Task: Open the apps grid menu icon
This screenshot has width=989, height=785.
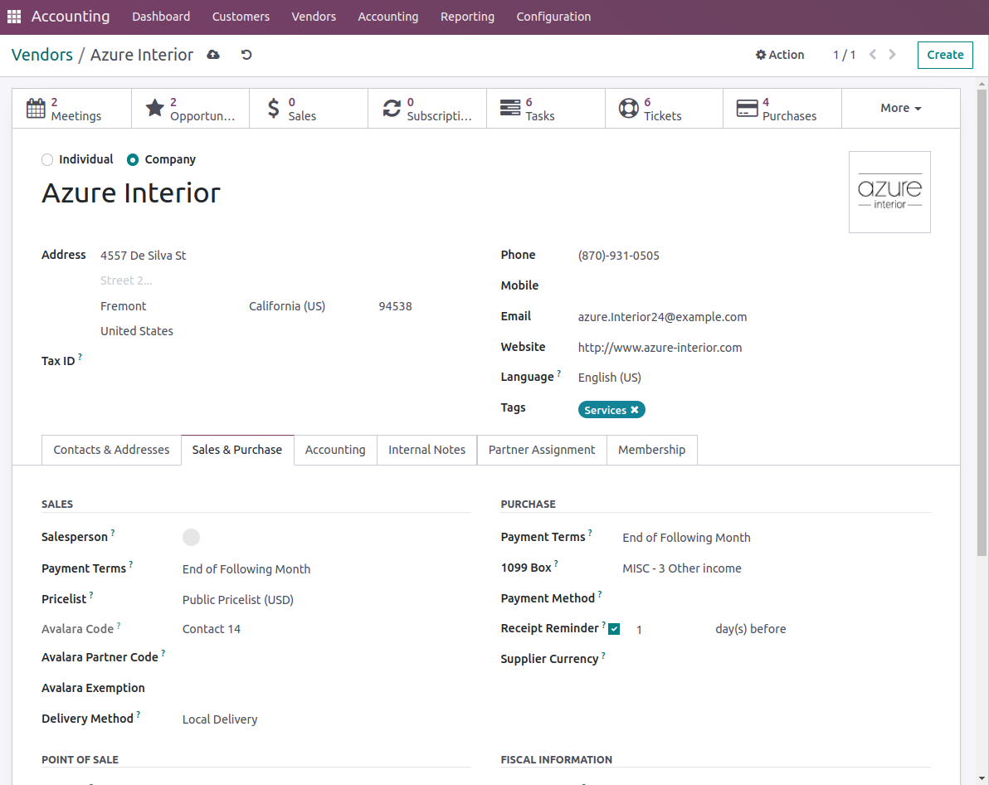Action: (14, 17)
